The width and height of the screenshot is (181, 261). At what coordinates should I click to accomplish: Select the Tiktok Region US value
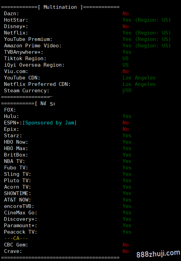click(126, 58)
